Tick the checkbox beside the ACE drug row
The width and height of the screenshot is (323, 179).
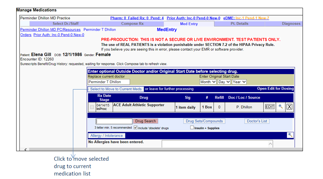[92, 107]
